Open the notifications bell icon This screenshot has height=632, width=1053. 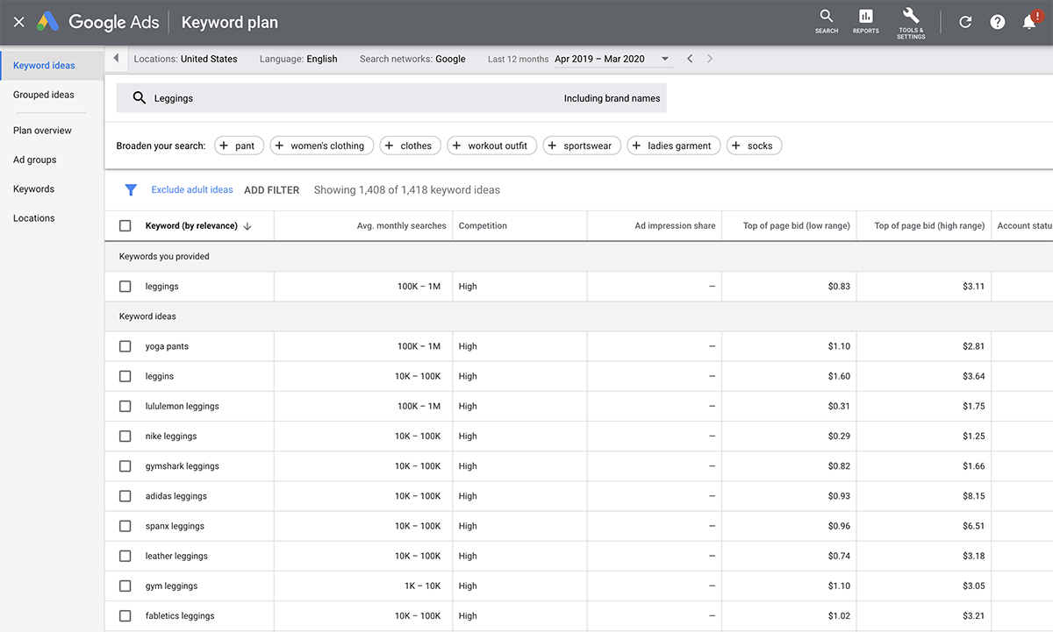(1029, 22)
